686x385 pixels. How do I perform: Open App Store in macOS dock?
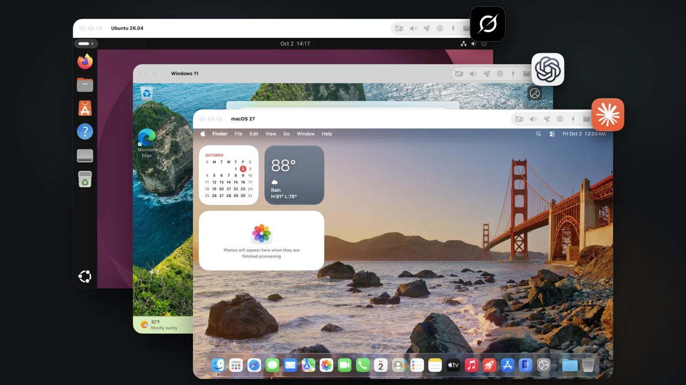click(x=508, y=365)
